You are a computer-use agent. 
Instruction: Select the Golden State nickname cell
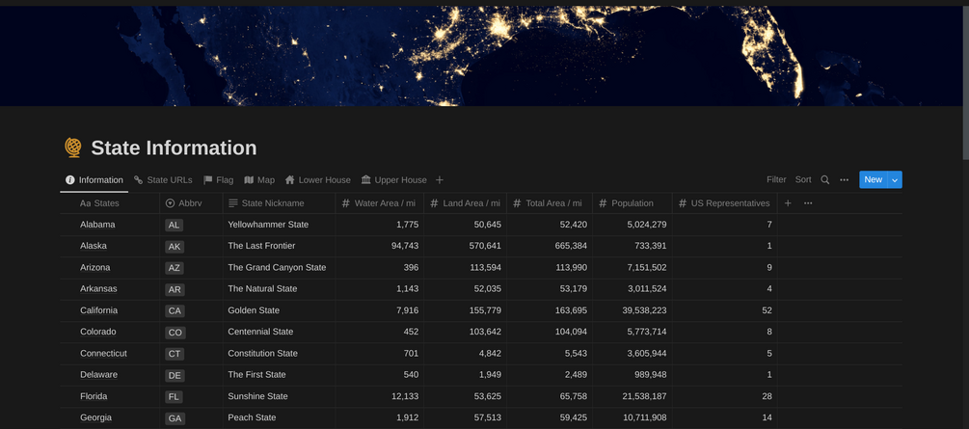(280, 310)
